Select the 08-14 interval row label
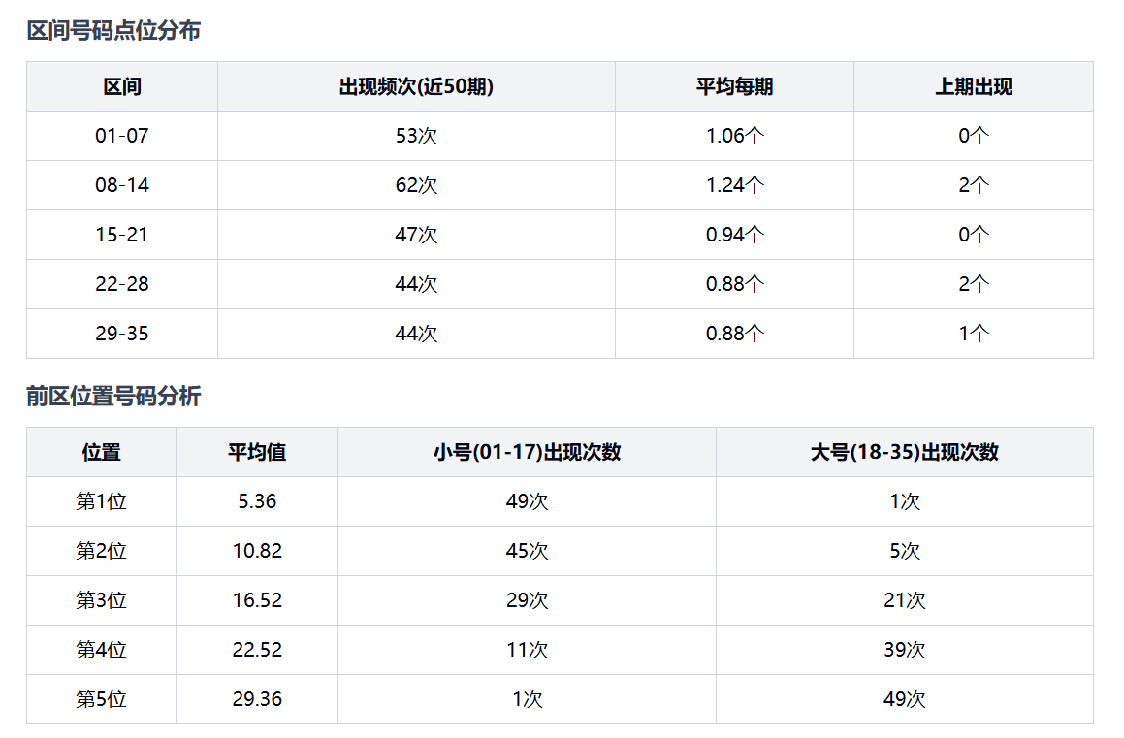The height and width of the screenshot is (738, 1124). [122, 185]
